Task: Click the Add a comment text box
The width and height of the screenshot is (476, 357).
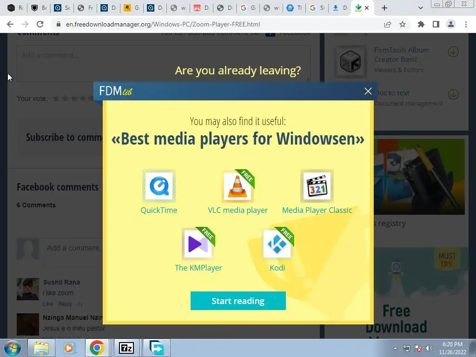Action: coord(163,63)
